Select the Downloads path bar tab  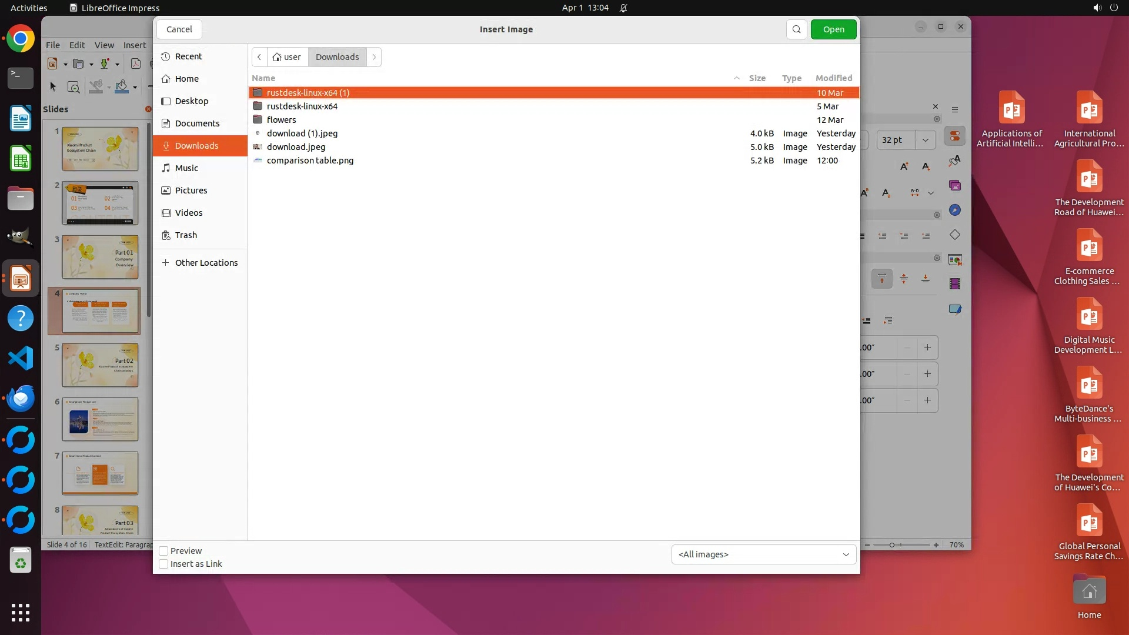tap(337, 57)
